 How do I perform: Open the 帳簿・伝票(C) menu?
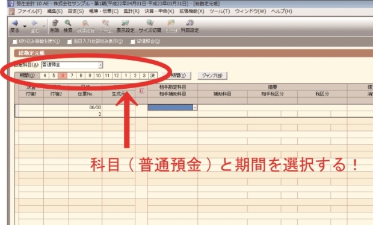(x=103, y=11)
